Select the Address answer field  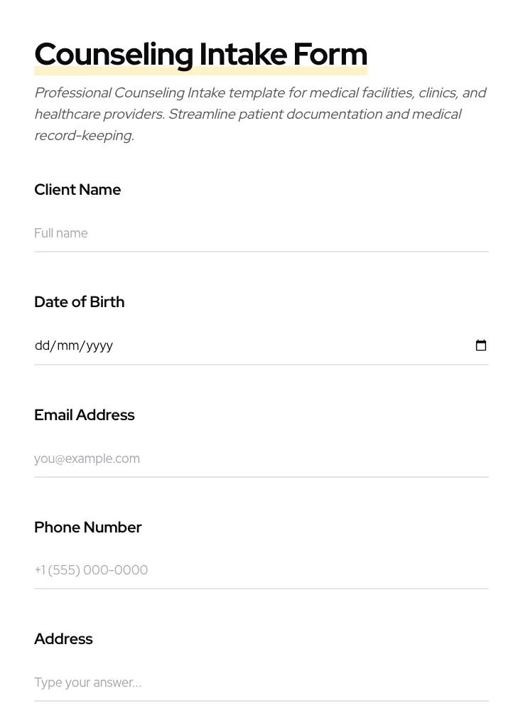point(261,682)
